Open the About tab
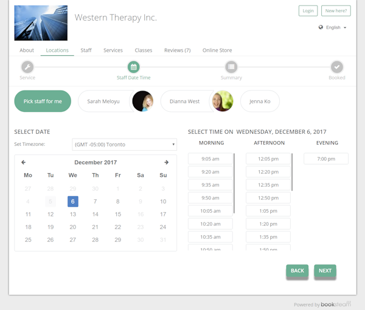 [x=27, y=50]
